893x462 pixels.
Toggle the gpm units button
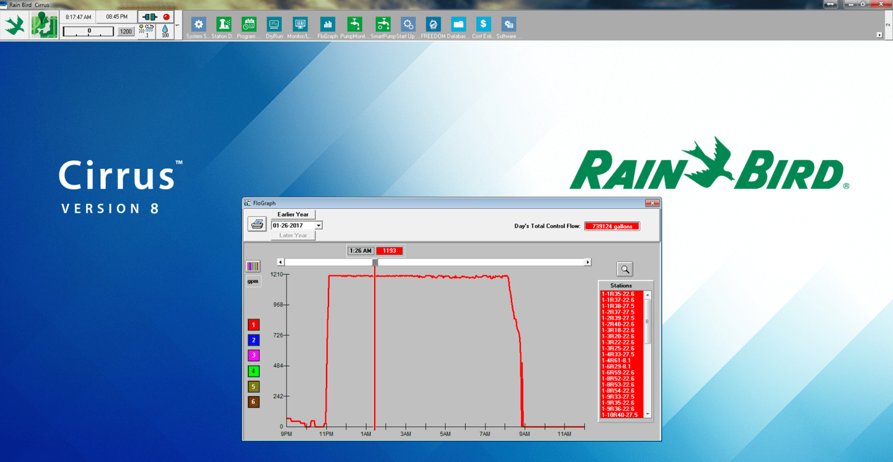[253, 281]
